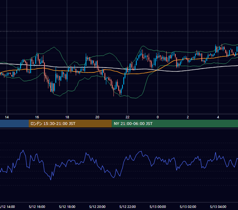The image size is (238, 210).
Task: Click the 22 hour label on price chart
Action: 127,117
